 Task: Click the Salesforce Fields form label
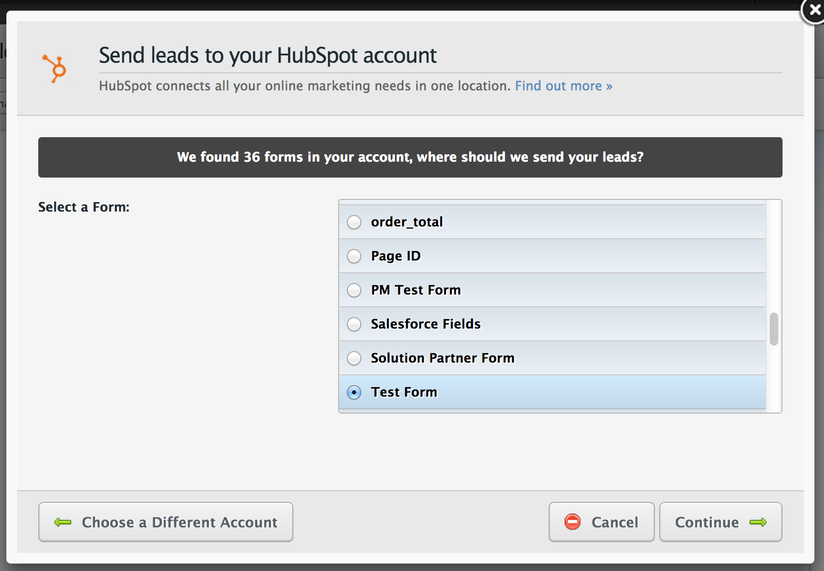[x=426, y=324]
